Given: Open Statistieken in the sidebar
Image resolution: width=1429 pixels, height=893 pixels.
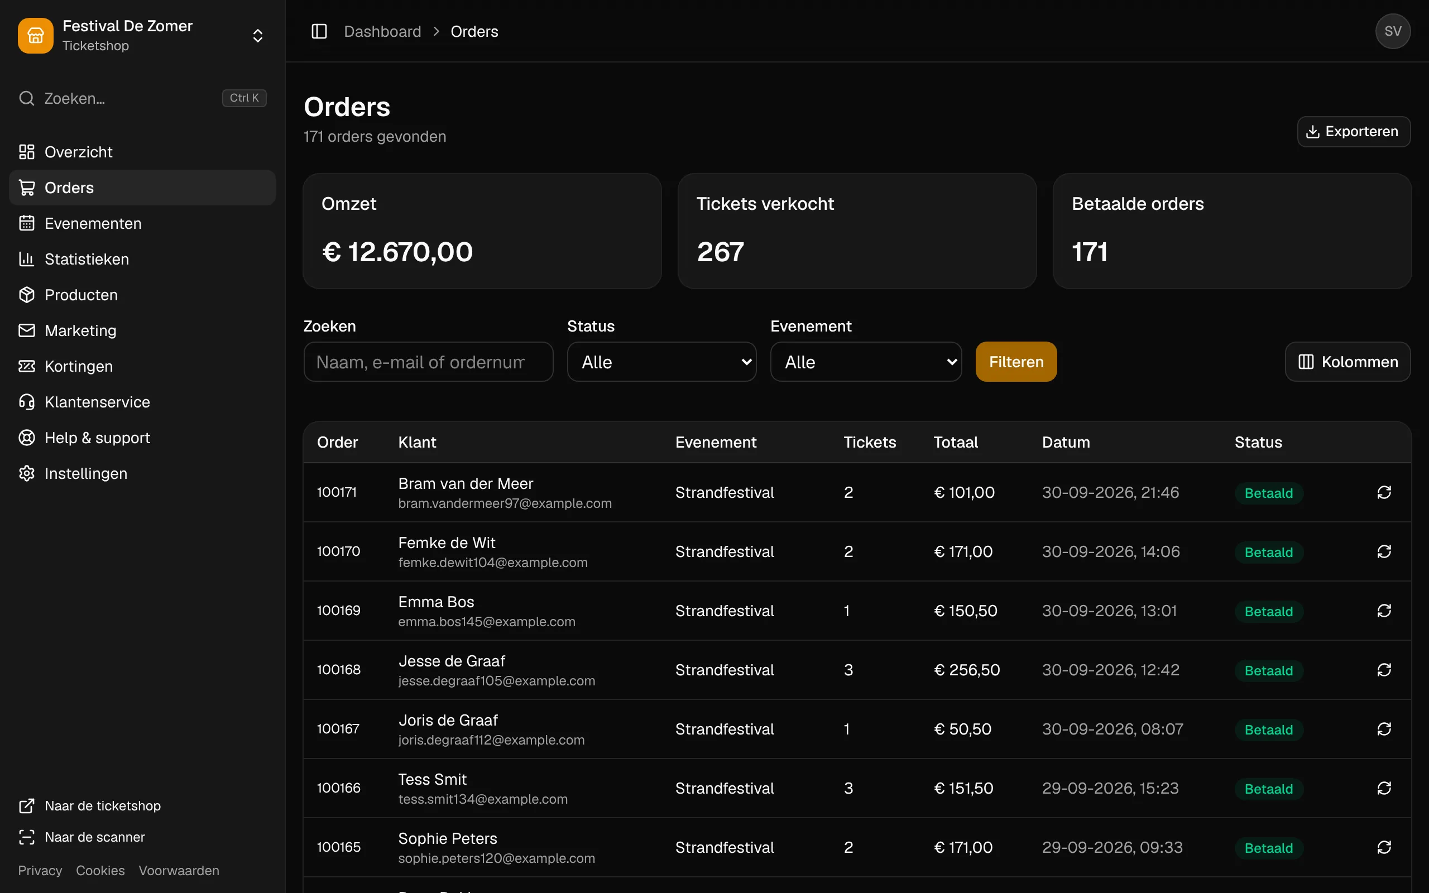Looking at the screenshot, I should tap(142, 258).
